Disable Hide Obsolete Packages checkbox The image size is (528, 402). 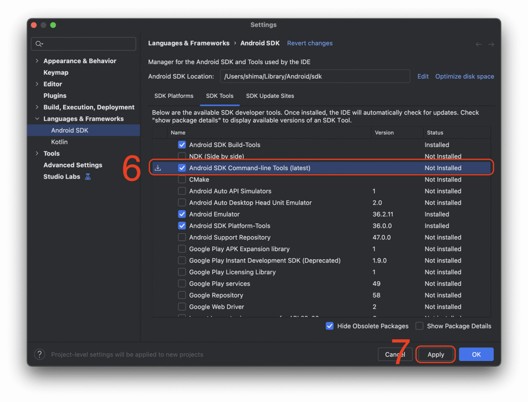(330, 326)
